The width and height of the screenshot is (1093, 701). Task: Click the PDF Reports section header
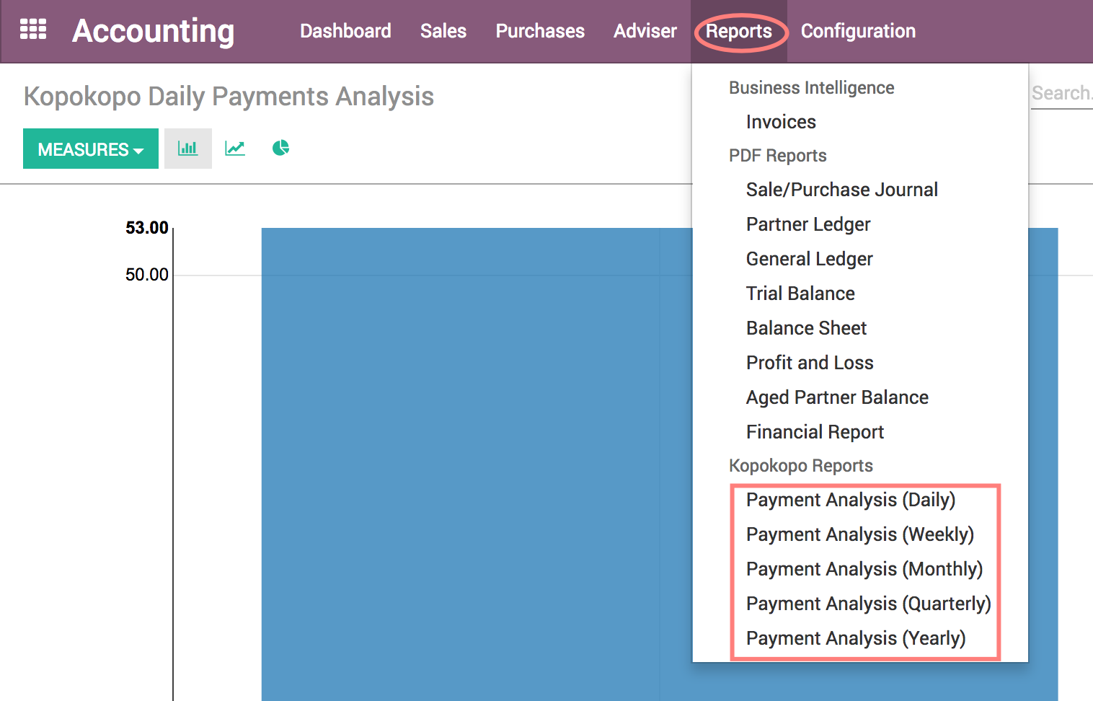(x=777, y=156)
